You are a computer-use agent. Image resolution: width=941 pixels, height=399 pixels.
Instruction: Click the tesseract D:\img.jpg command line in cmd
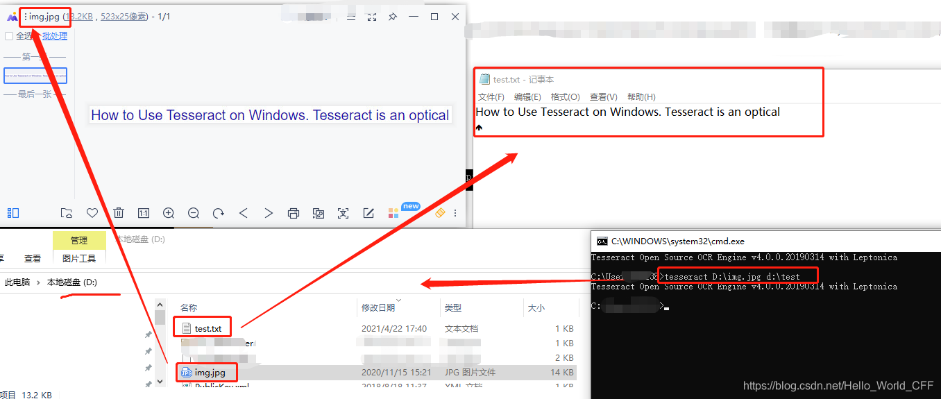tap(733, 276)
